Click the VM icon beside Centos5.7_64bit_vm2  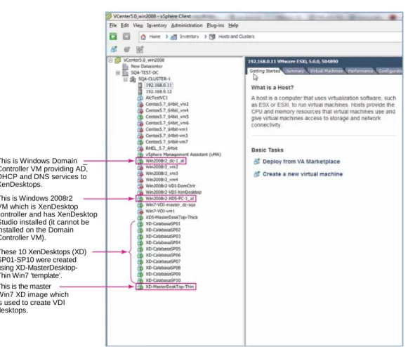(140, 104)
